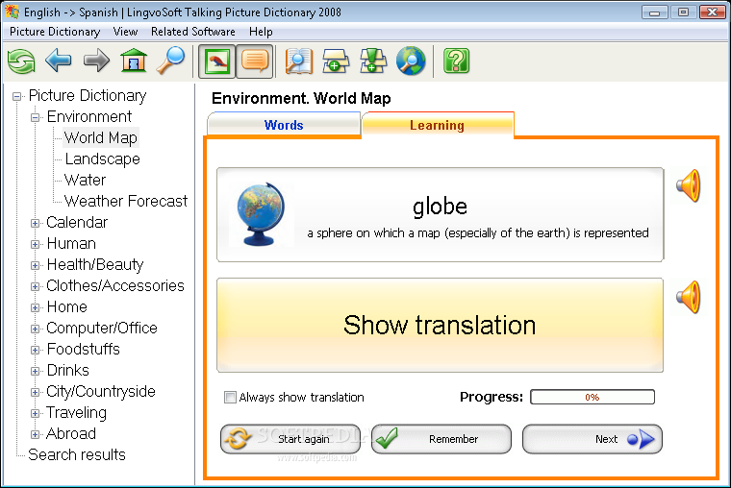Viewport: 731px width, 488px height.
Task: Play audio for the translation
Action: coord(689,297)
